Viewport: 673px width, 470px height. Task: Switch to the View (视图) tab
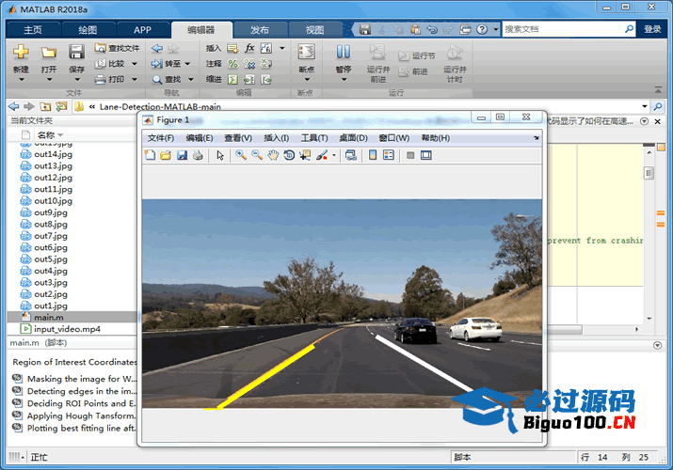[315, 29]
